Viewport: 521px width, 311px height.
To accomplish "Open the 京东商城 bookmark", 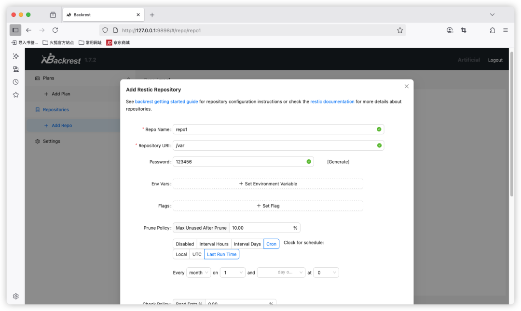I will coord(118,42).
